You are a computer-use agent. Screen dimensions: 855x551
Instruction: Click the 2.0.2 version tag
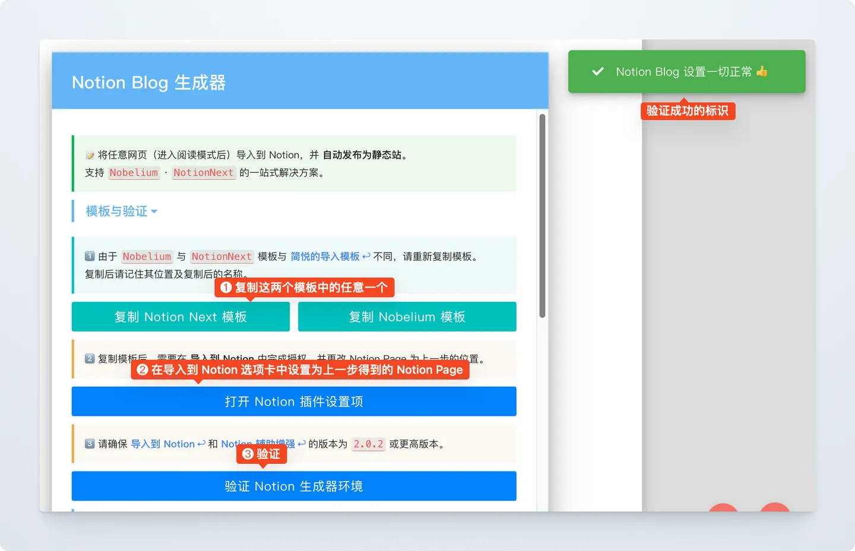coord(369,444)
